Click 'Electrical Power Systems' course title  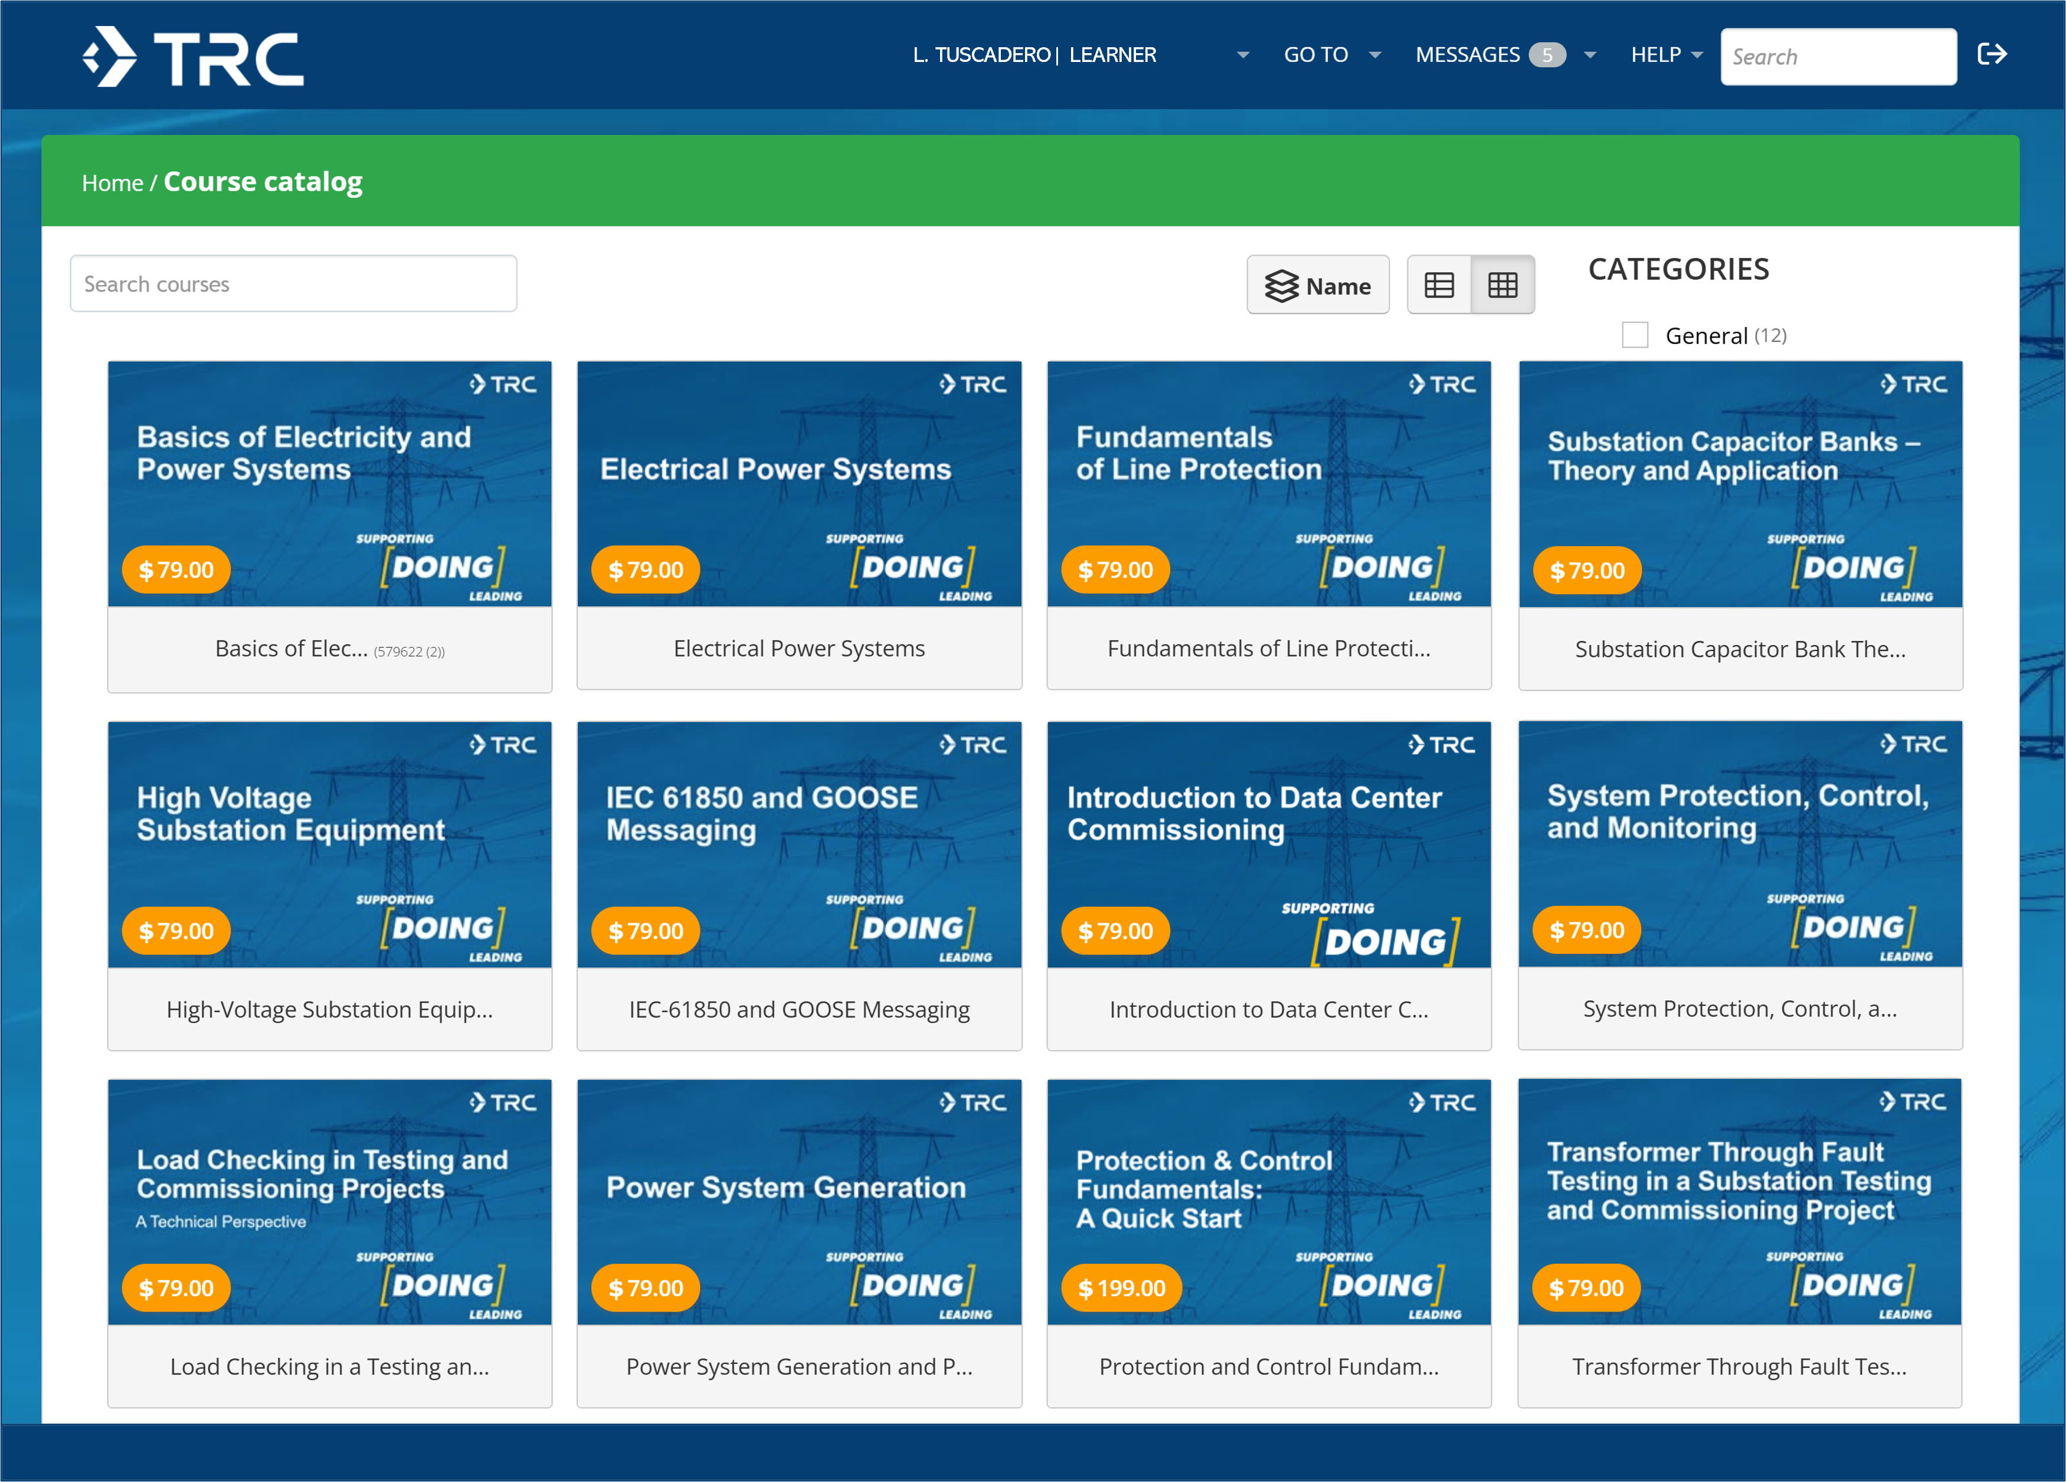click(799, 649)
